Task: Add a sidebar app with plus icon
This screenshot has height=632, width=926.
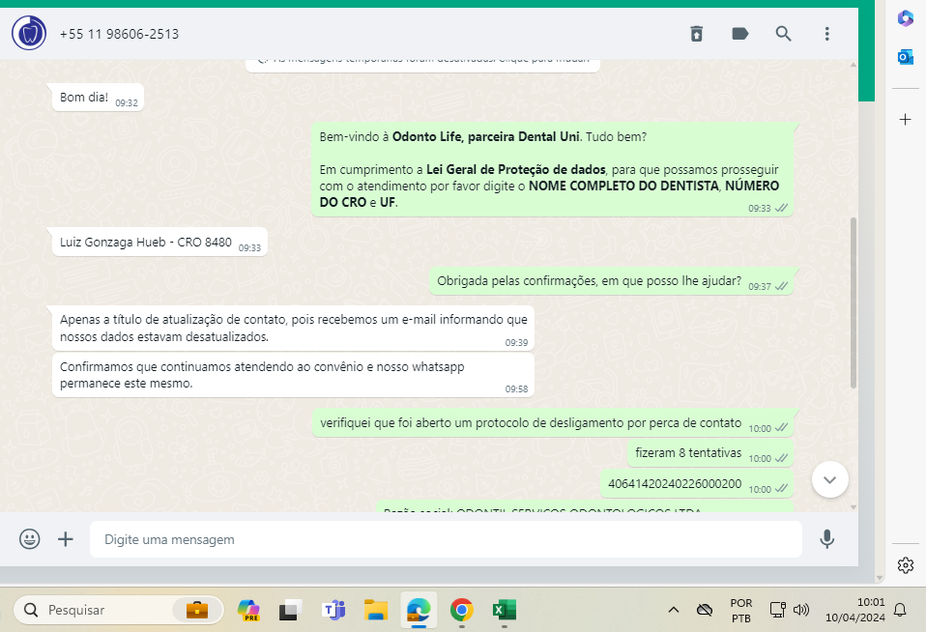Action: [906, 120]
